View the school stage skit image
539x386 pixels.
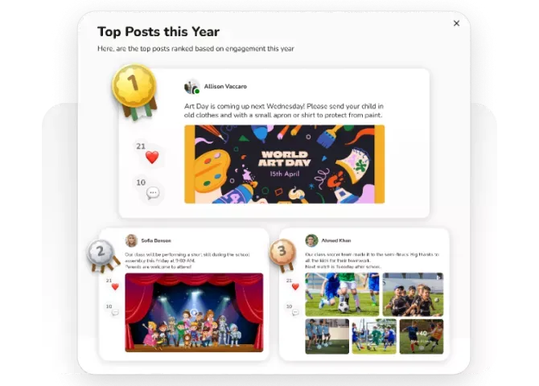coord(194,312)
